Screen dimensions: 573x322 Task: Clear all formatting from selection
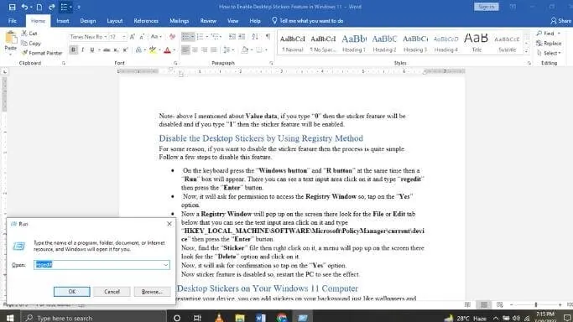point(172,37)
